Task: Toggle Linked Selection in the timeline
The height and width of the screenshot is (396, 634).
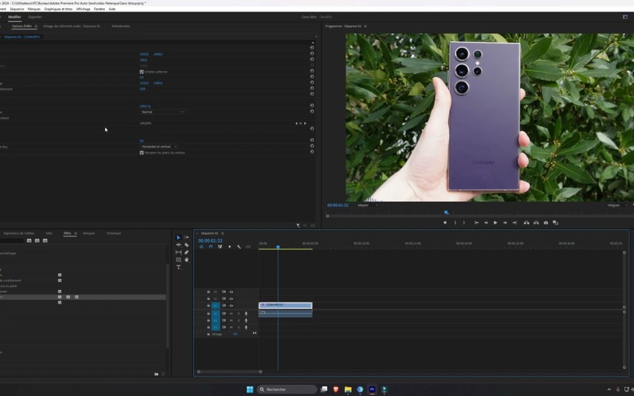Action: (220, 246)
